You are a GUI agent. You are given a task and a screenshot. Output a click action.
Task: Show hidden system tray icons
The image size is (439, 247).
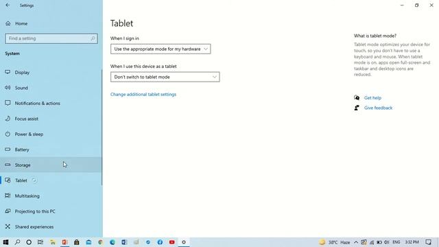[x=356, y=242]
